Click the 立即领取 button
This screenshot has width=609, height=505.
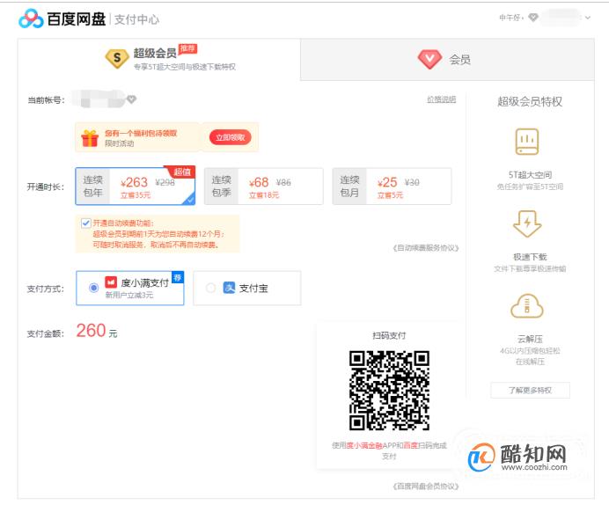click(x=230, y=137)
